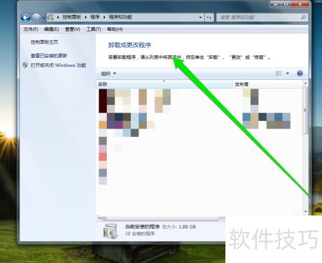Open the 工具(T) menu
The image size is (322, 263).
pyautogui.click(x=93, y=29)
